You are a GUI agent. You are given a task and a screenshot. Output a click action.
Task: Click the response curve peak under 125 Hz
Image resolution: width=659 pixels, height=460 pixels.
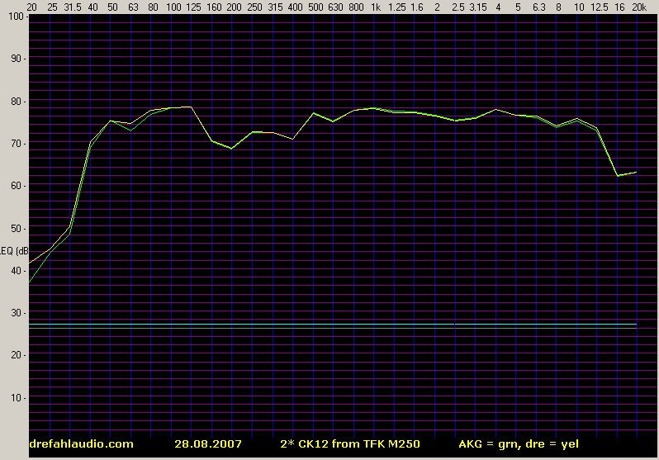tap(192, 107)
